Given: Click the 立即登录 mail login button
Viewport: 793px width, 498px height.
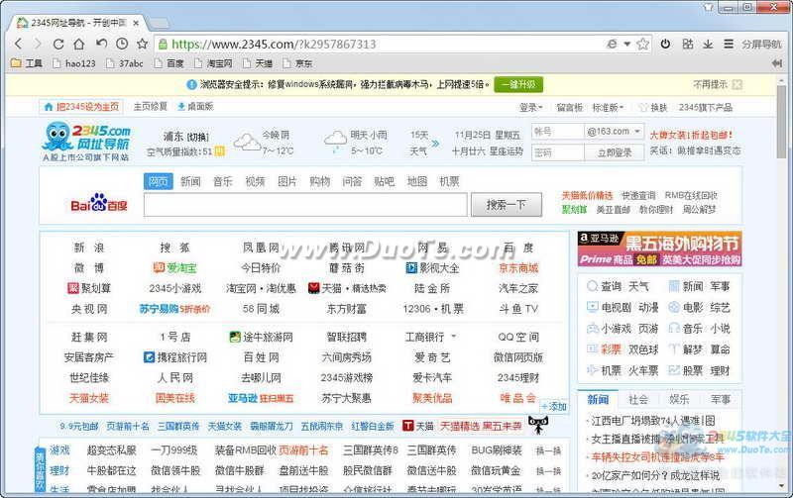Looking at the screenshot, I should click(x=615, y=152).
